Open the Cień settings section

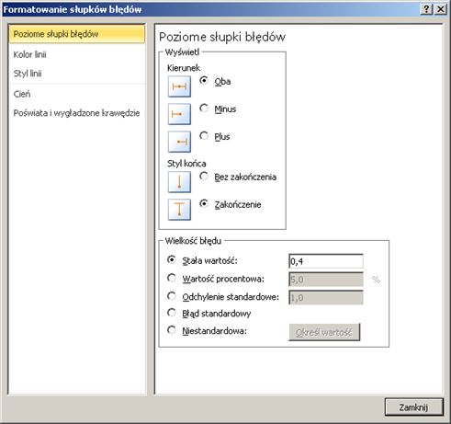point(22,94)
